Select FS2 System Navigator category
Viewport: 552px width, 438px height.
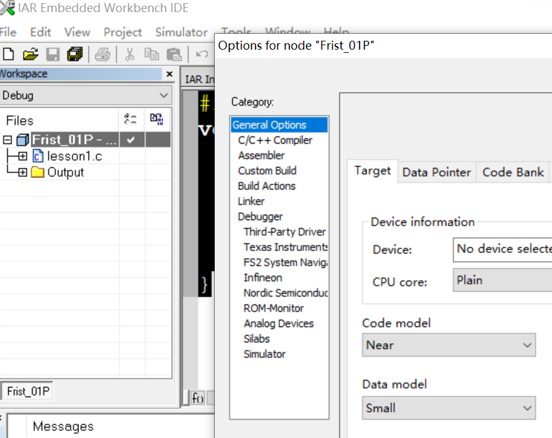(286, 262)
